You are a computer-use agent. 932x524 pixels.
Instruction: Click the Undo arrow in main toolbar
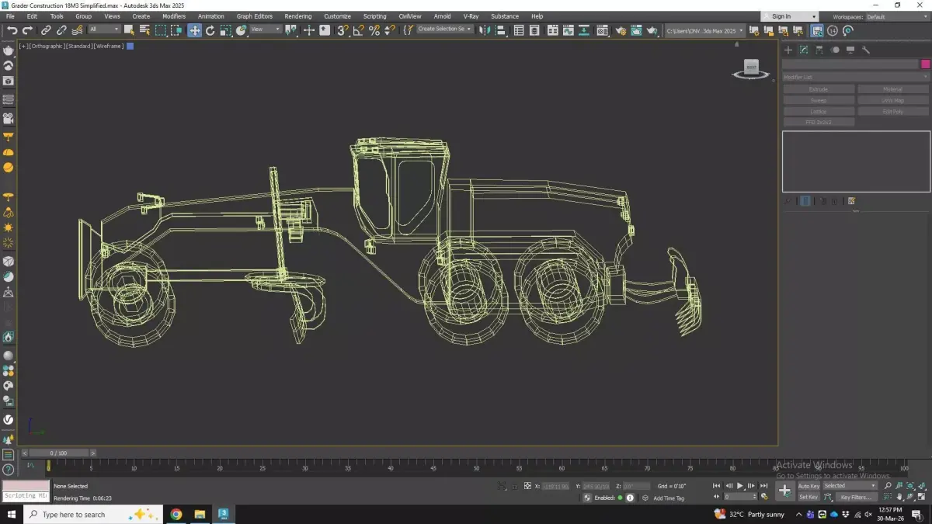[12, 30]
